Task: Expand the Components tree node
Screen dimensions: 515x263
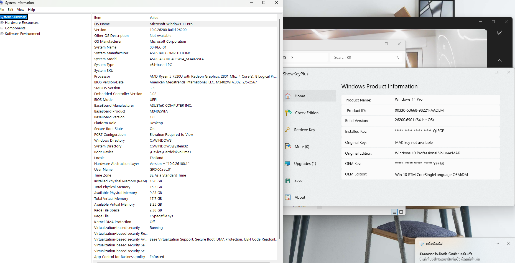Action: point(2,28)
